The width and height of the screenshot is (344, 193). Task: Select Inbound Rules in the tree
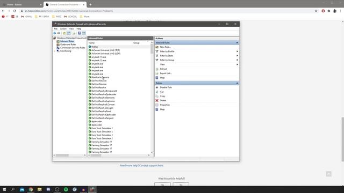[x=67, y=41]
